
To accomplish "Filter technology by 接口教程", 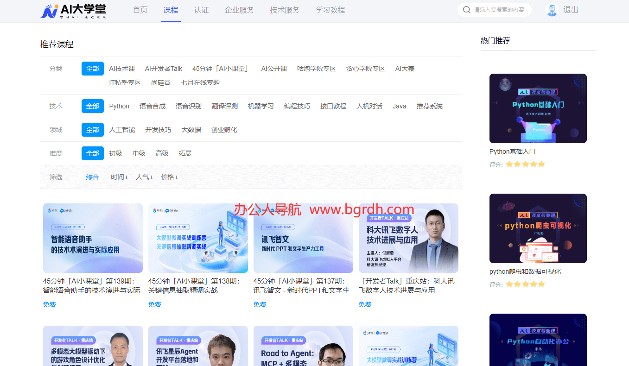I will [333, 106].
